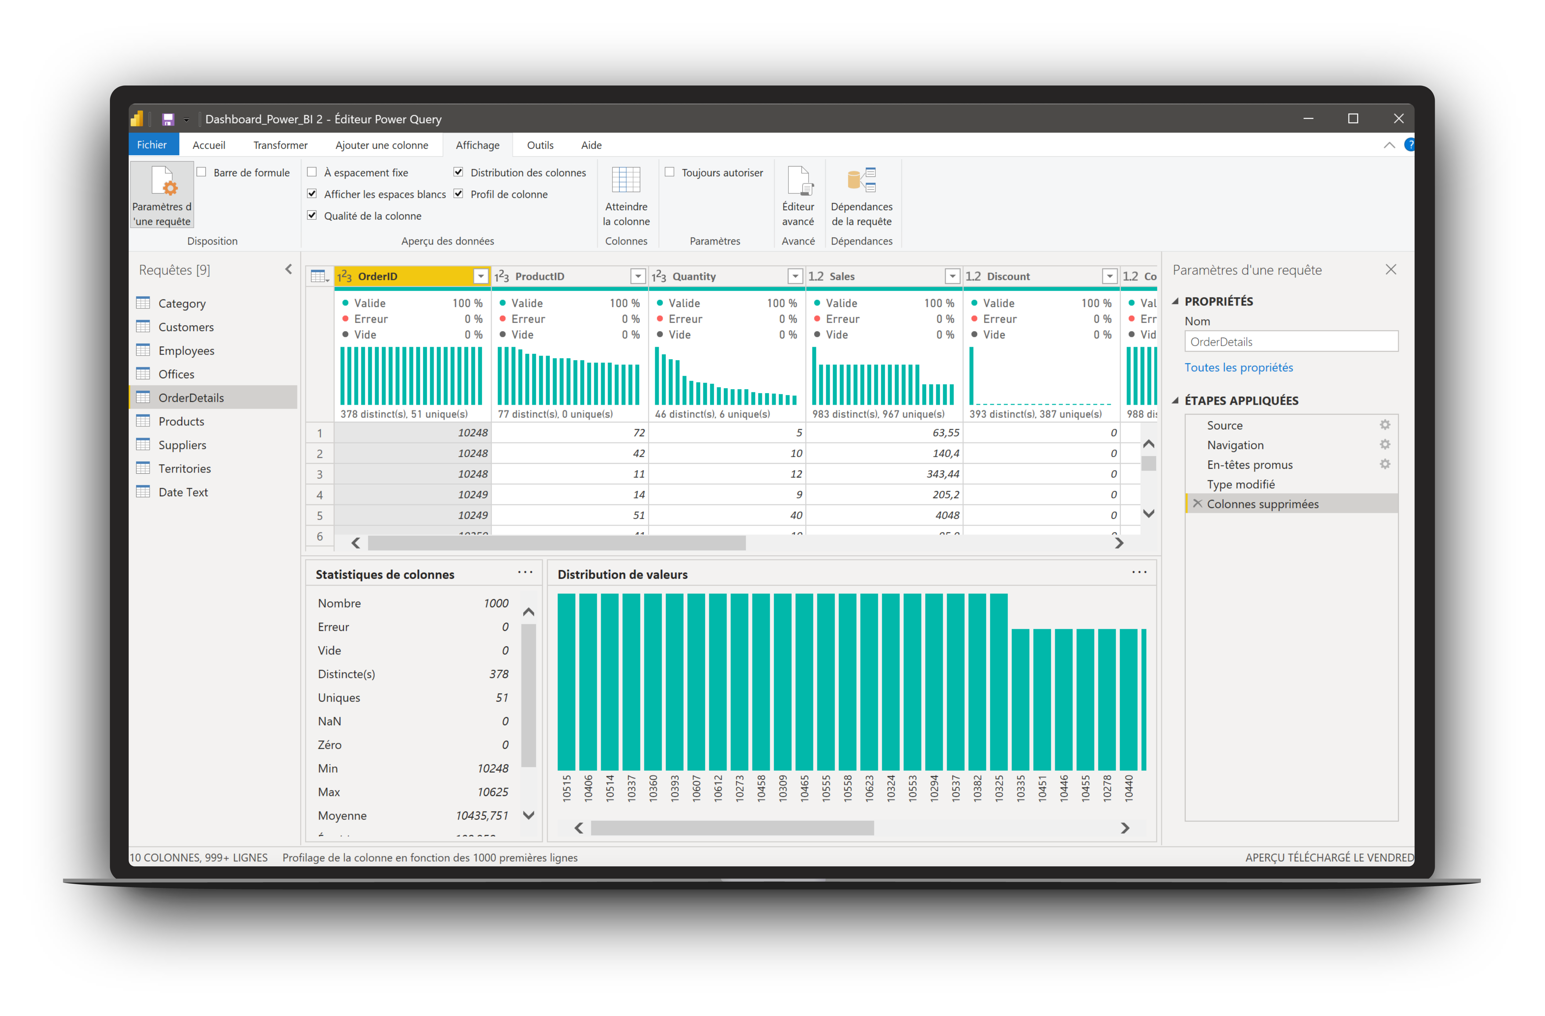The height and width of the screenshot is (1016, 1545).
Task: Toggle Profil de colonne checkbox
Action: pyautogui.click(x=458, y=194)
